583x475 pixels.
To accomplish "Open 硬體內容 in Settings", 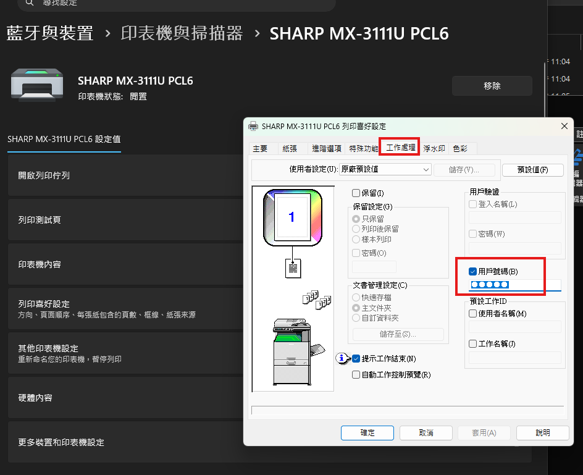I will [125, 398].
